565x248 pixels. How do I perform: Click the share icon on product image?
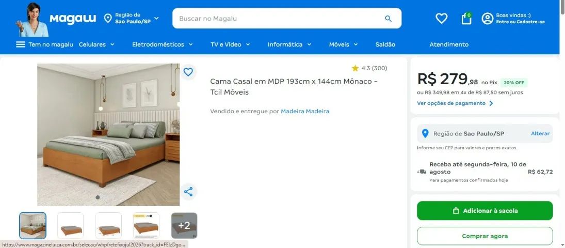coord(188,191)
